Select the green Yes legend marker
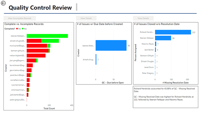 (x=23, y=29)
